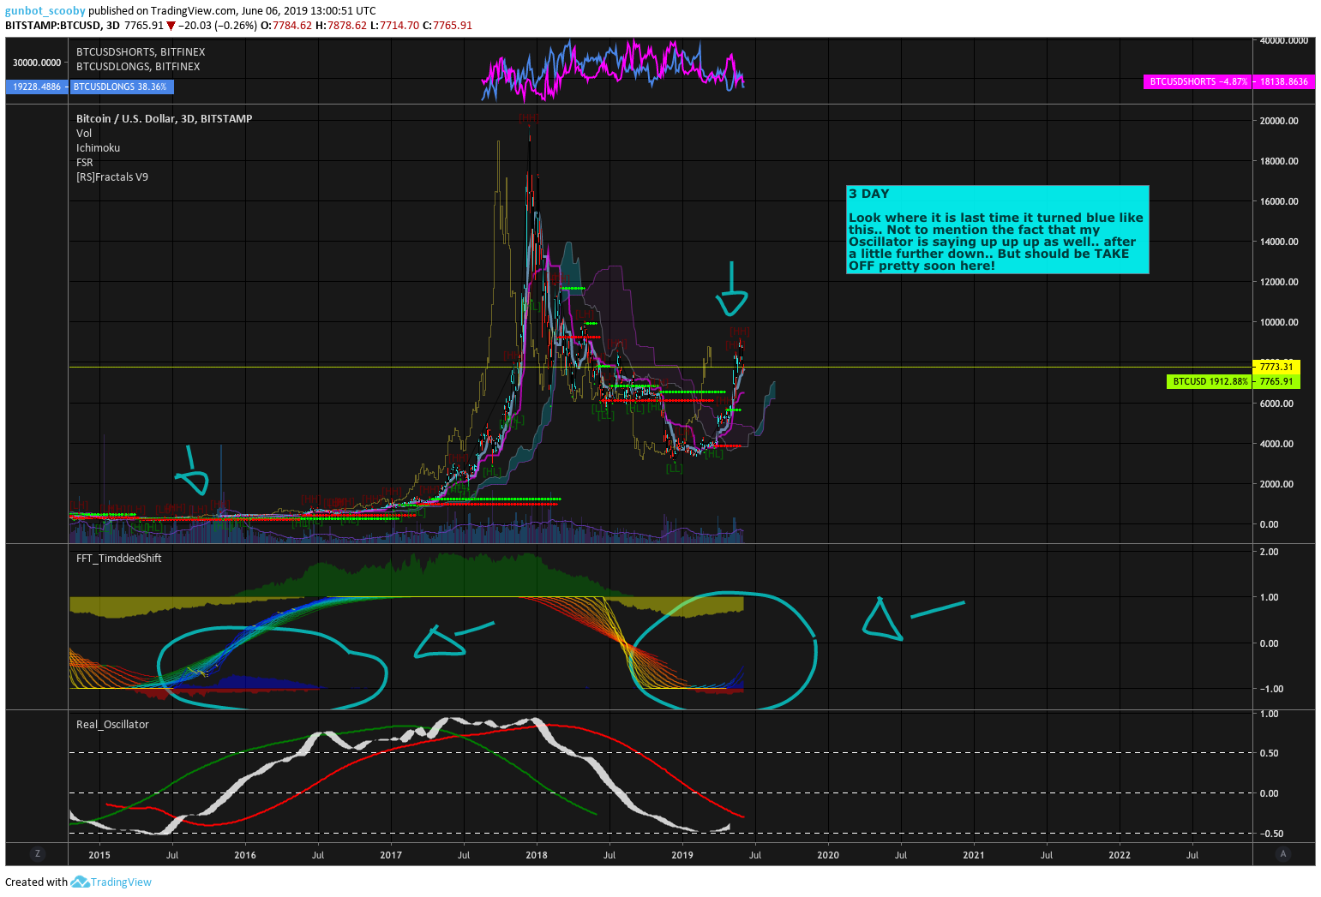Click the Z timezone icon at chart bottom

click(x=37, y=853)
